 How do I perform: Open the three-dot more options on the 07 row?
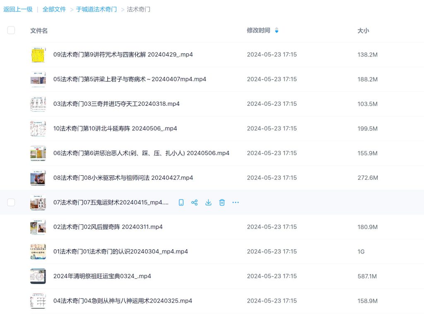tap(236, 203)
